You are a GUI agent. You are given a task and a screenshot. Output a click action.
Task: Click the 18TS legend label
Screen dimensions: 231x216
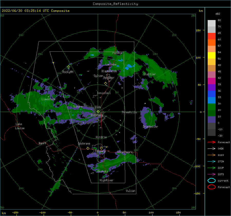tap(221, 174)
